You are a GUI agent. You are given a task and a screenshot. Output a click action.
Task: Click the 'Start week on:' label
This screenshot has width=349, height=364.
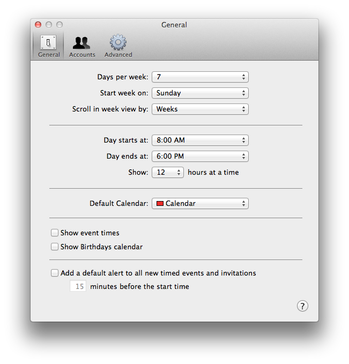124,93
